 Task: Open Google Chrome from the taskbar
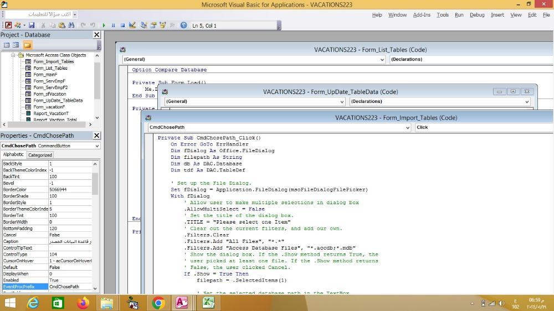tap(158, 303)
